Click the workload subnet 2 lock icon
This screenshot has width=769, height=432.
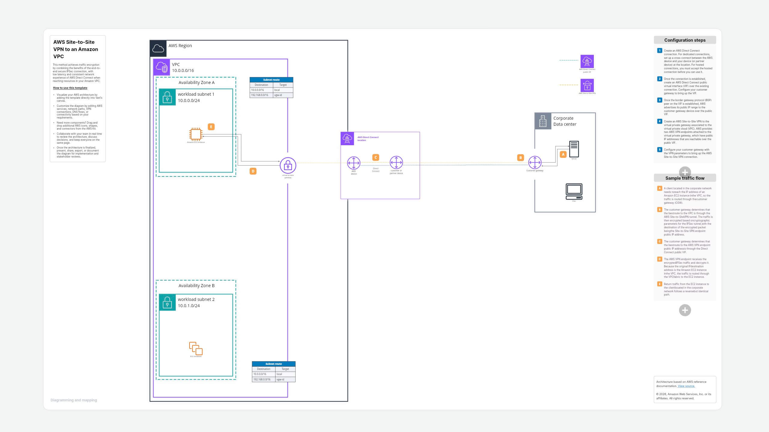coord(167,302)
